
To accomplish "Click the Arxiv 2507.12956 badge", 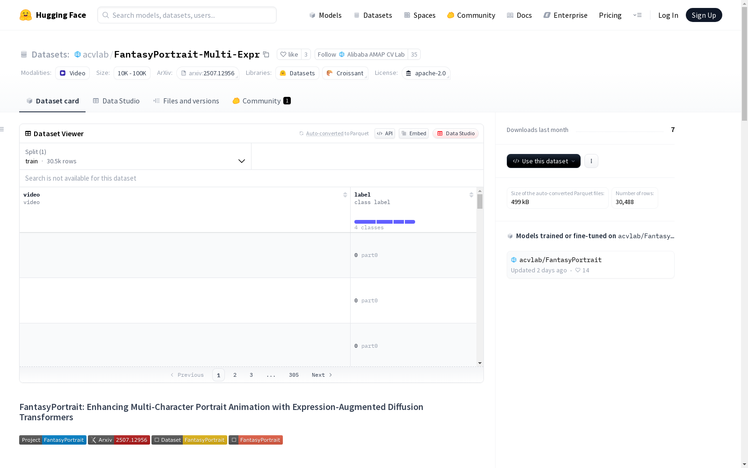I will (x=119, y=440).
